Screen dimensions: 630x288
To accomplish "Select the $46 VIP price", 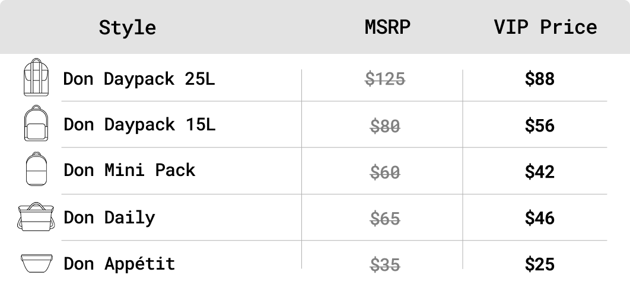I will coord(540,218).
